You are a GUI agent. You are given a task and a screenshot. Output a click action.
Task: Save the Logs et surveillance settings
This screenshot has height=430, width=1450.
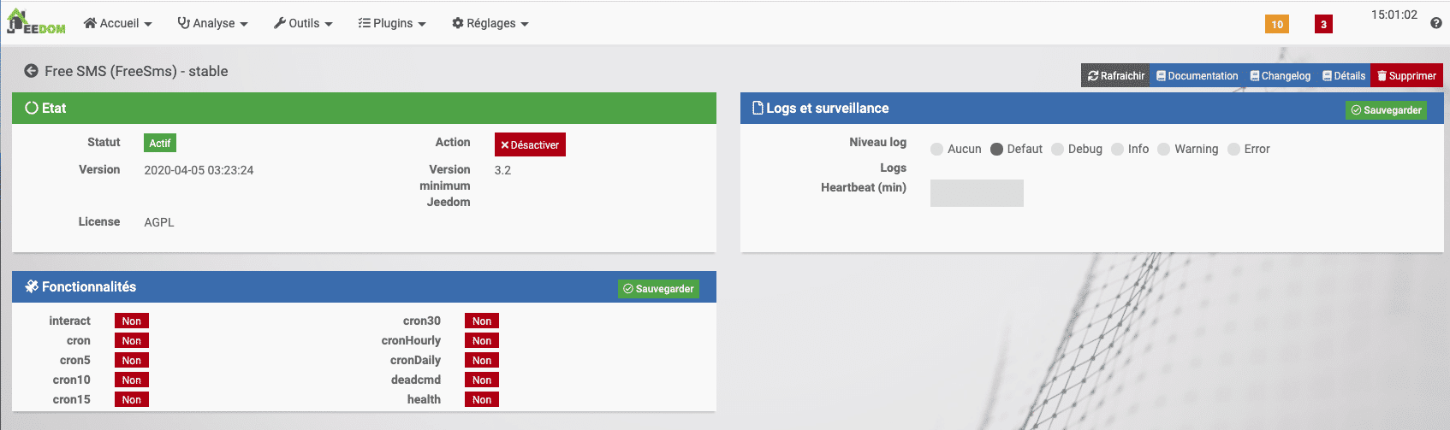click(x=1386, y=109)
